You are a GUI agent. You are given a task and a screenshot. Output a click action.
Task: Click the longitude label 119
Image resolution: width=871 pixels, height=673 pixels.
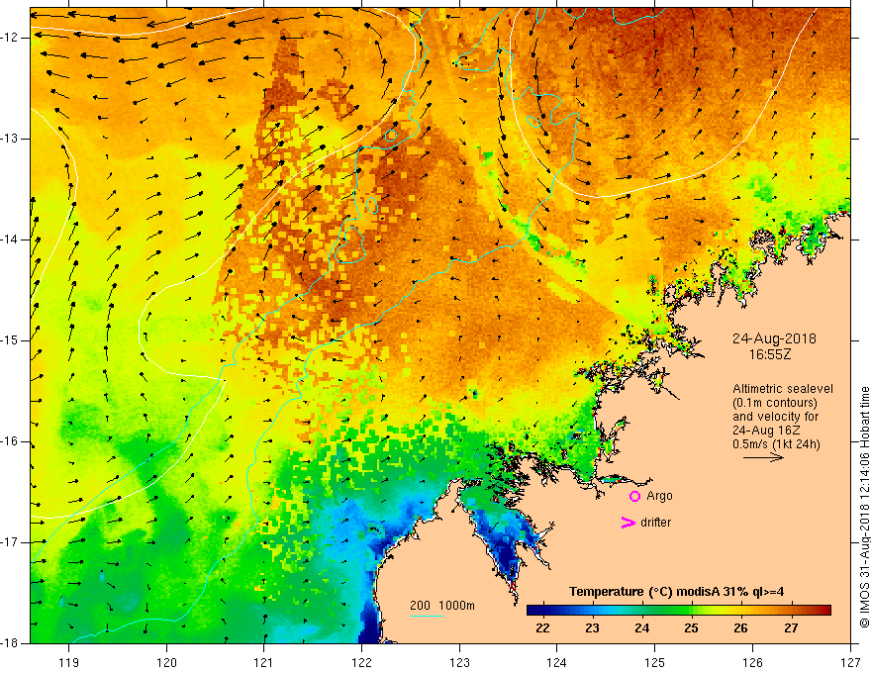coord(68,662)
